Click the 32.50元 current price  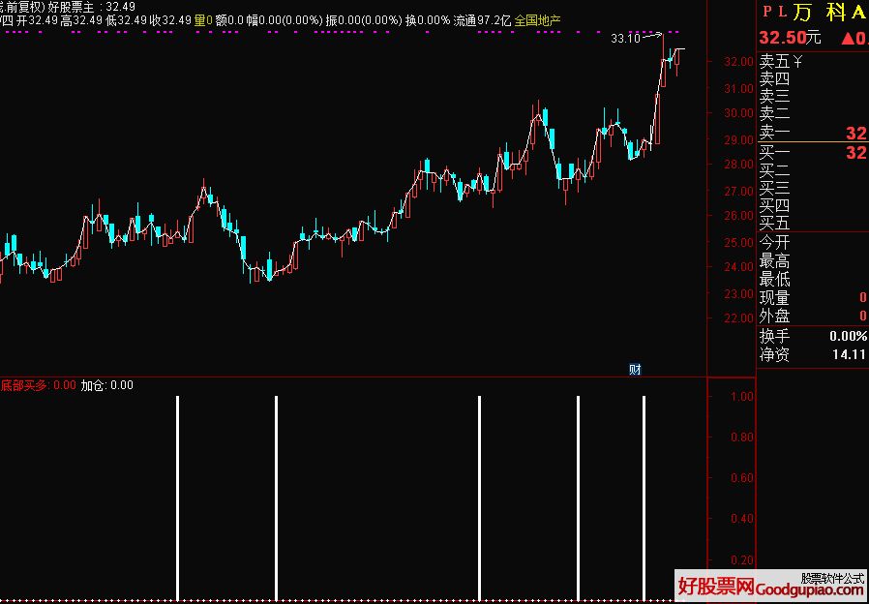point(790,39)
